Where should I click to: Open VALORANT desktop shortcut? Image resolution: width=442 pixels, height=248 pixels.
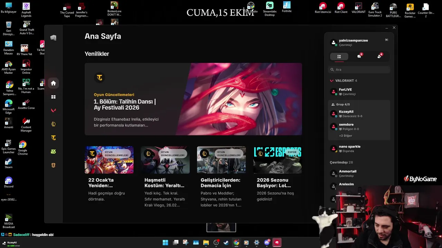point(358,8)
